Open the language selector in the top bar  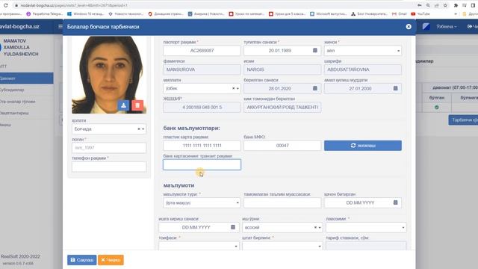447,27
